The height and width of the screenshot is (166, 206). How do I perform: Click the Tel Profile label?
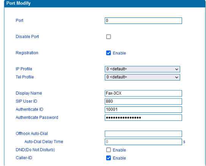pos(25,77)
